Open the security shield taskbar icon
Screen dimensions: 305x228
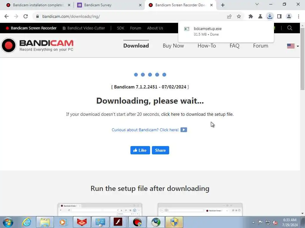coord(174,222)
